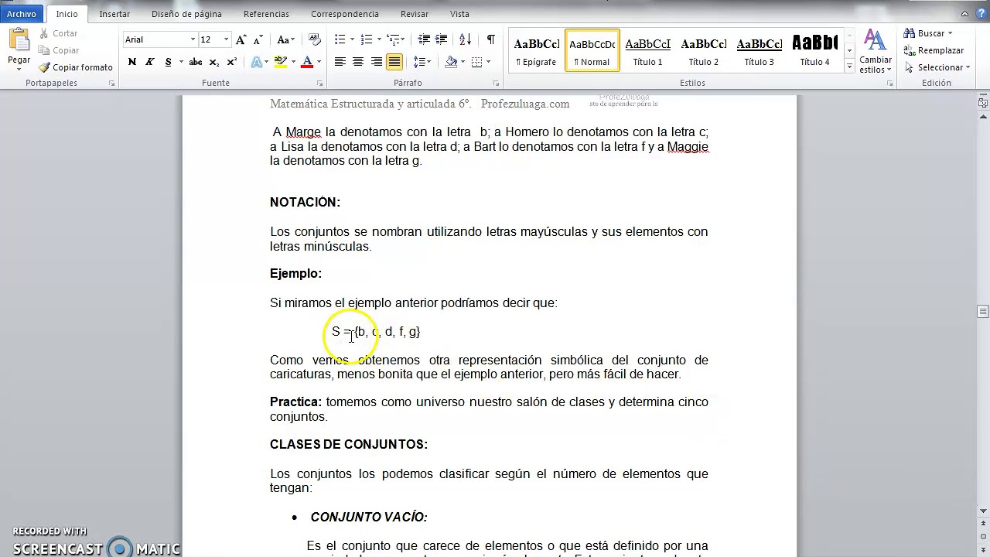Click the borders icon
This screenshot has height=557, width=990.
pyautogui.click(x=476, y=62)
